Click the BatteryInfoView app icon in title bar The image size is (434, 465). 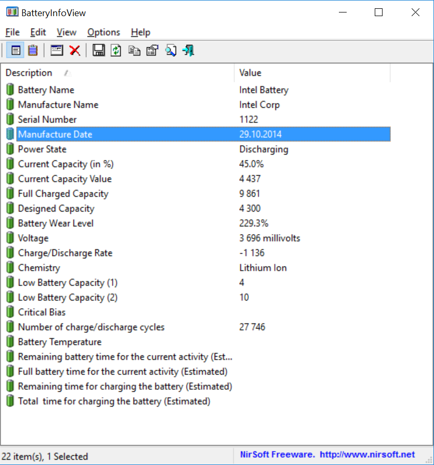click(x=12, y=12)
